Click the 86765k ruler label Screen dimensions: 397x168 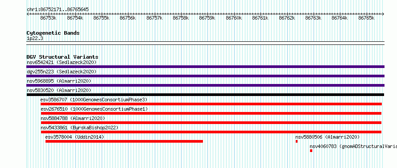click(x=366, y=18)
